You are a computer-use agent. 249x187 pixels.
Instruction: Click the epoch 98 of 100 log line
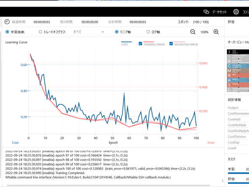pos(67,160)
